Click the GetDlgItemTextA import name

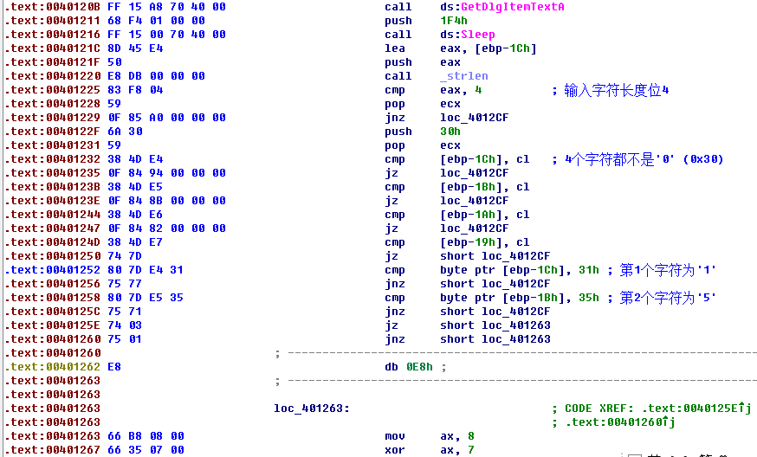pyautogui.click(x=512, y=7)
